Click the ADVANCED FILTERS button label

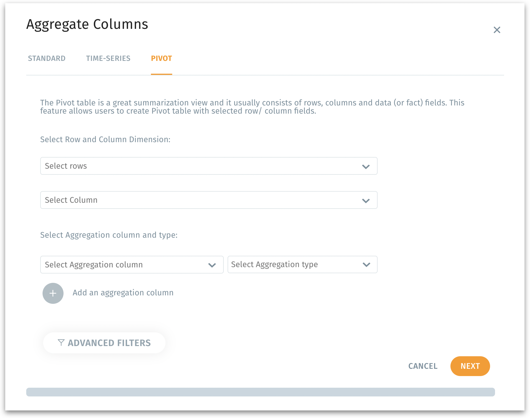pyautogui.click(x=109, y=343)
